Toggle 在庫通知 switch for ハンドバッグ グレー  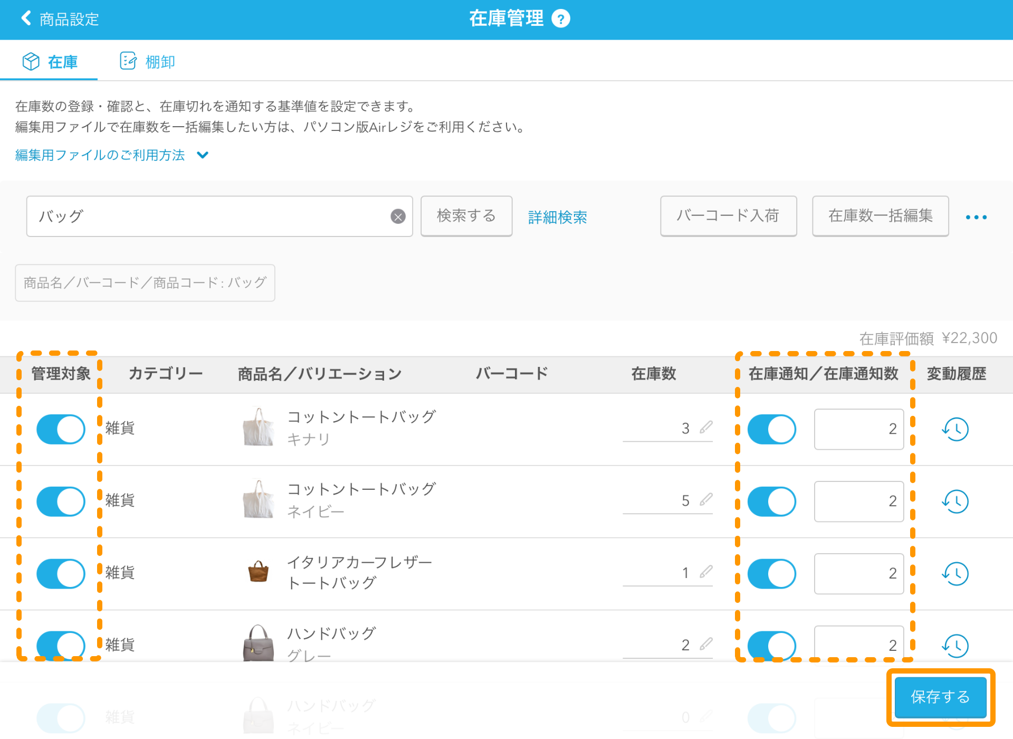(x=772, y=646)
